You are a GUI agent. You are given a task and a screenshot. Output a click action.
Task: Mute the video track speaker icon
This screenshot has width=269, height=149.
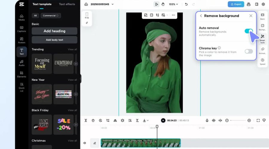(x=85, y=143)
